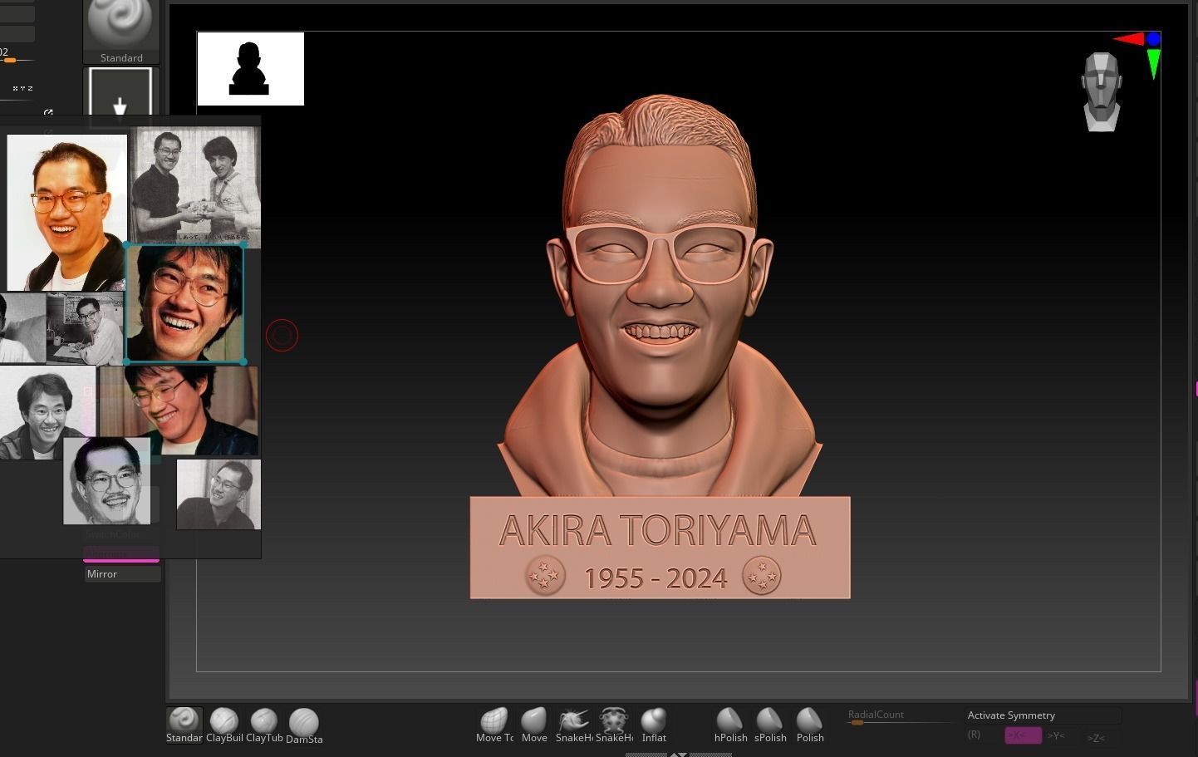Click the silhouette thumbnail view

pos(251,69)
